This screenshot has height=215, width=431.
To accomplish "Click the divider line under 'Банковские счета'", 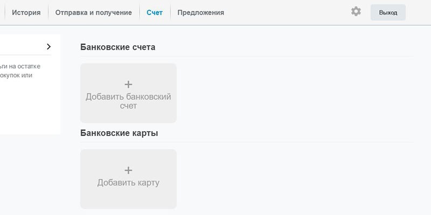I will [x=247, y=56].
